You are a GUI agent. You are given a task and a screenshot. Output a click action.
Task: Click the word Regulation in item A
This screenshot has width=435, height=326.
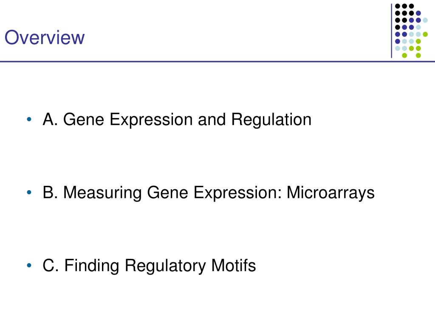pyautogui.click(x=271, y=119)
